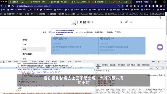
Task: Open the purple chat bubble widget
Action: (160, 47)
